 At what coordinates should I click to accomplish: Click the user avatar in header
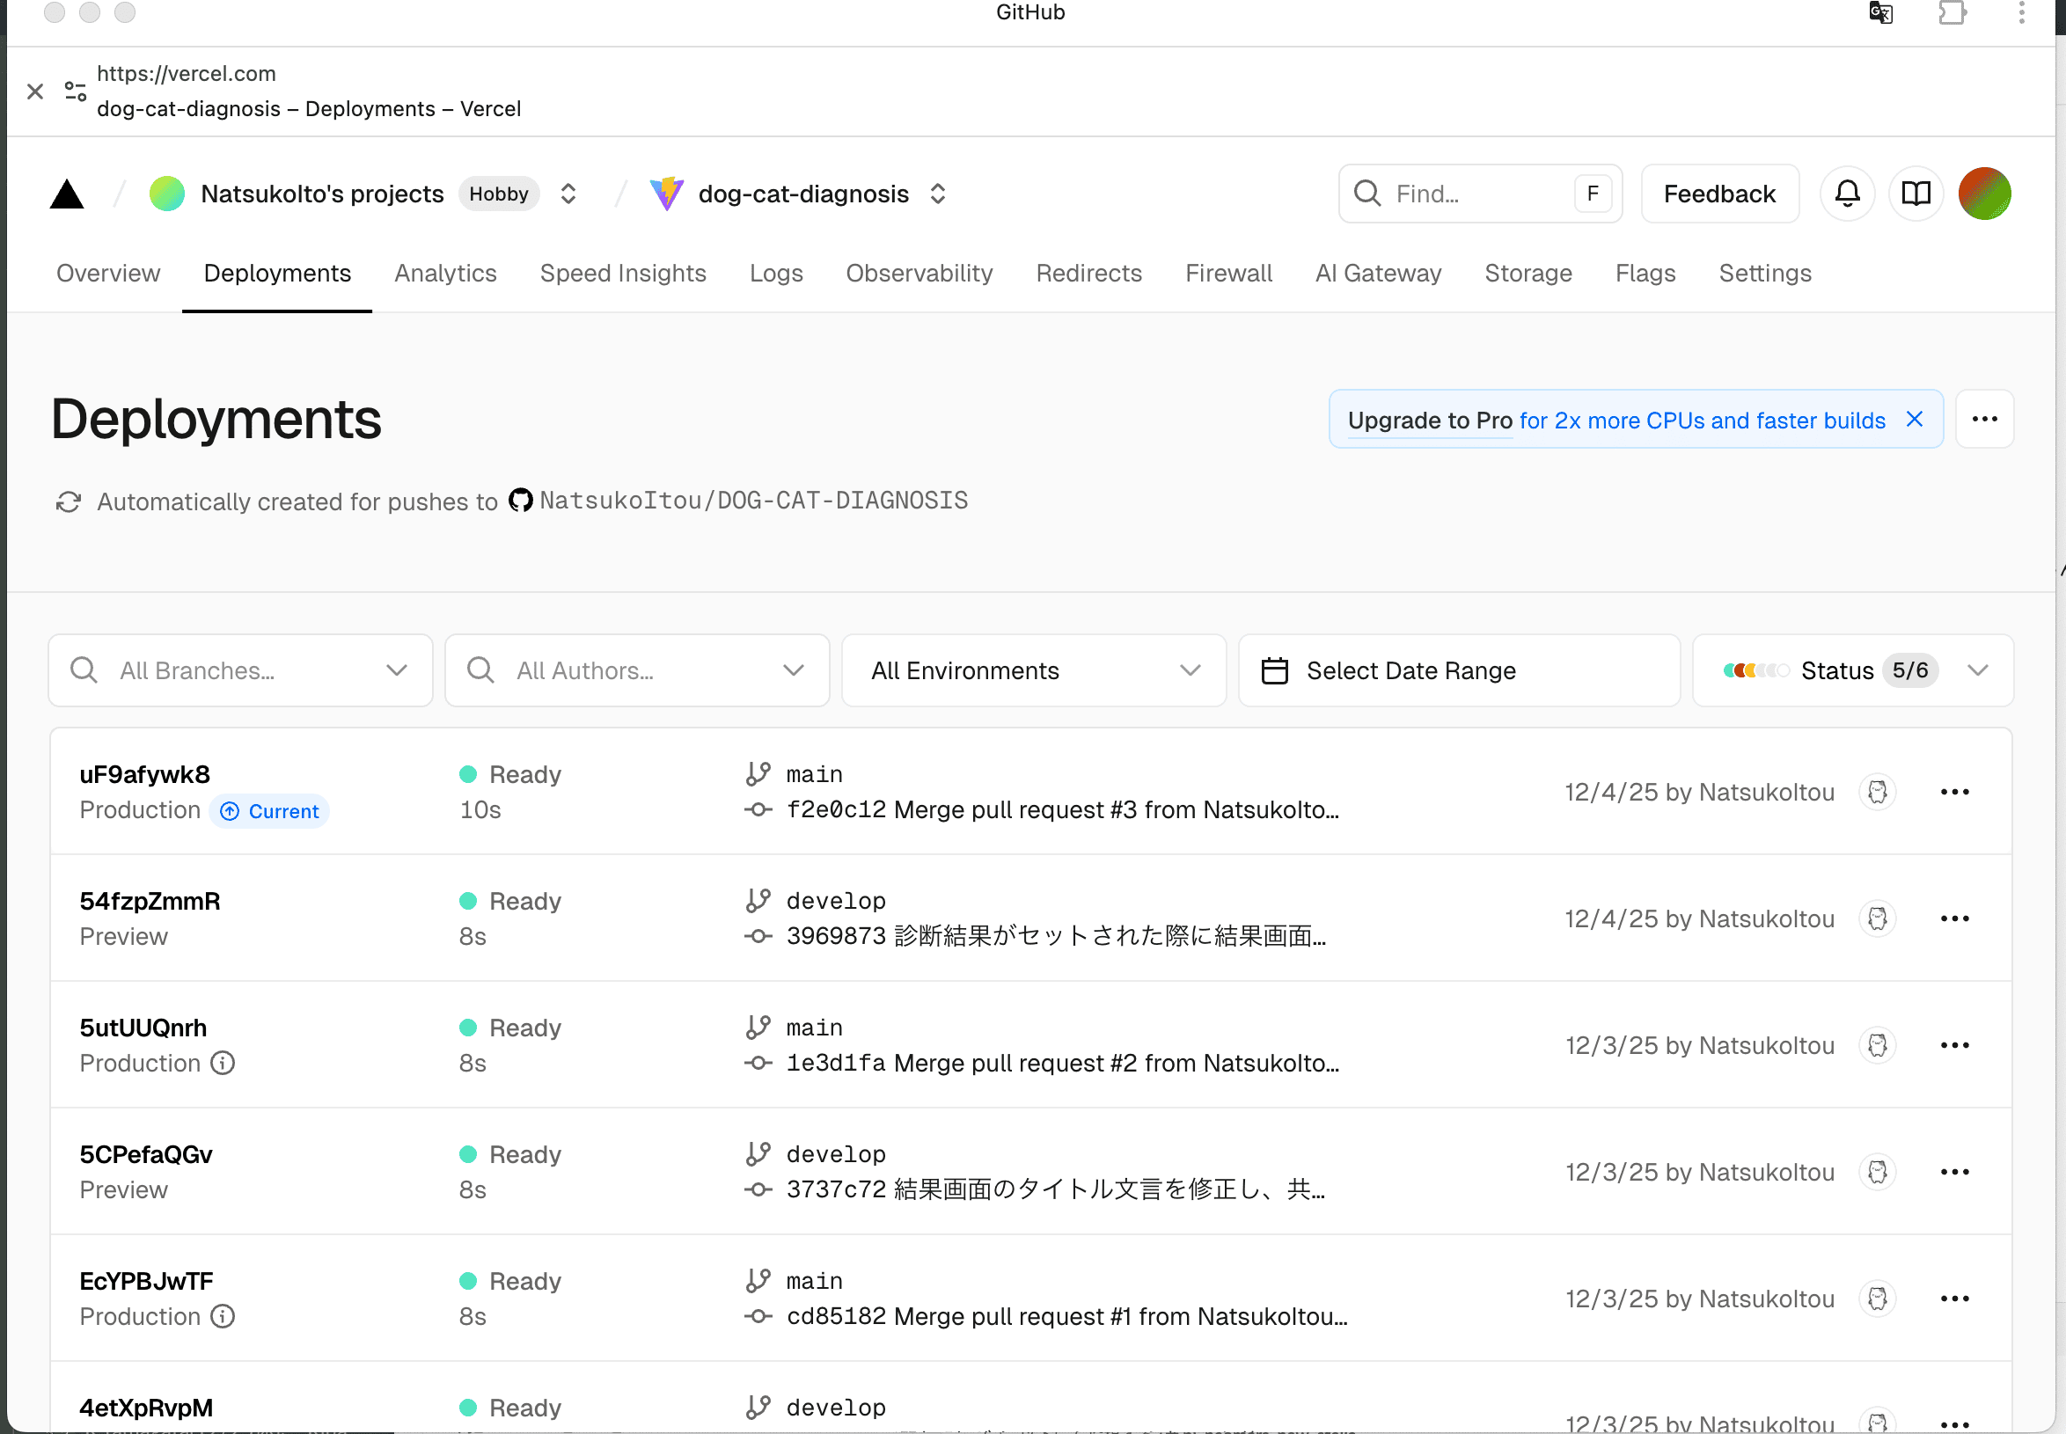[x=1983, y=194]
